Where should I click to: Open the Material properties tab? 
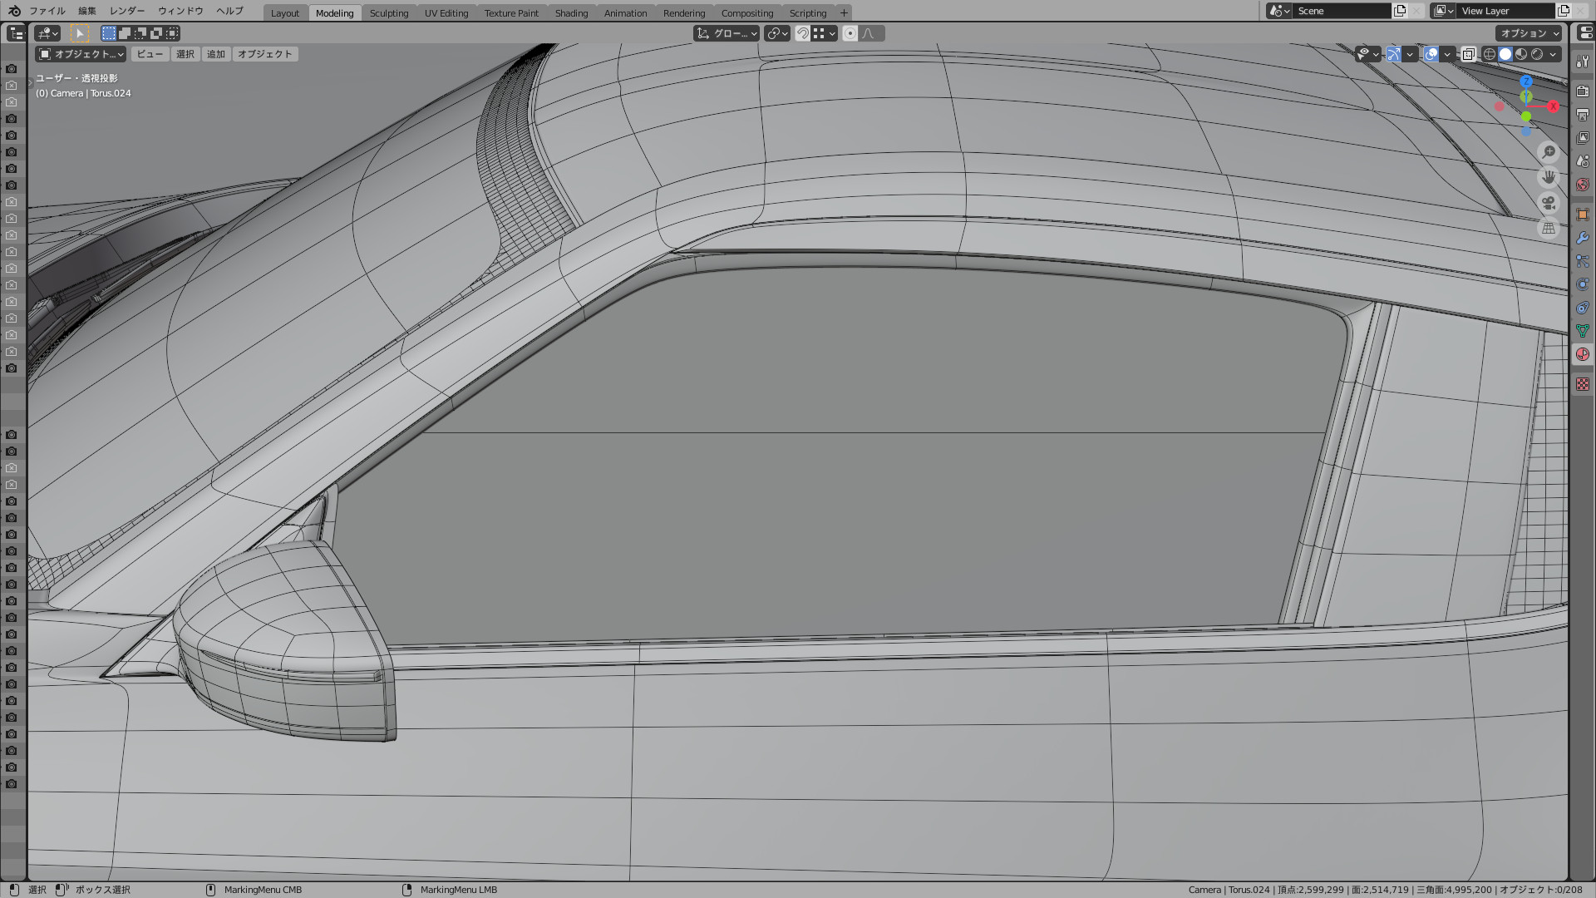point(1583,354)
